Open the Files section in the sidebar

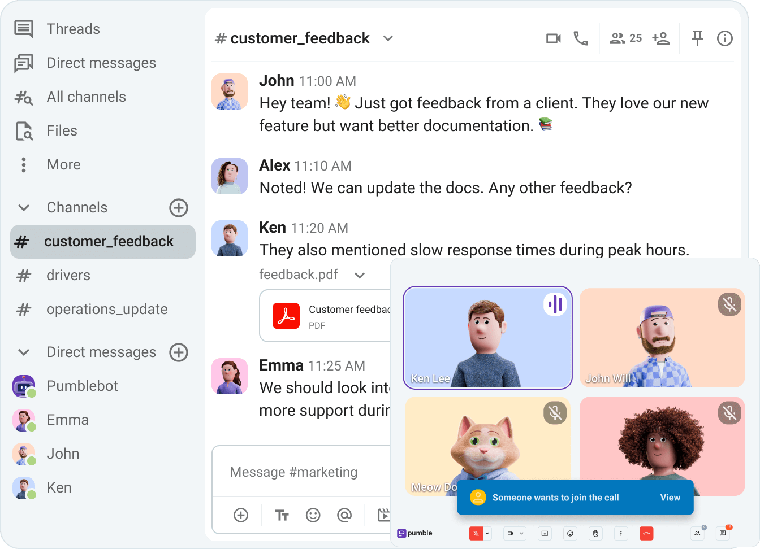tap(61, 130)
